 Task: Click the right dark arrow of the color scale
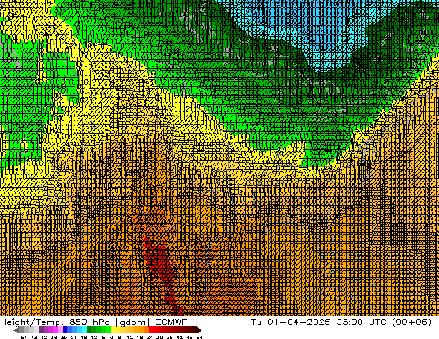point(199,330)
